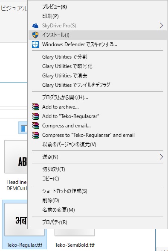Click the SkyDrive Pro cloud icon
168x251 pixels.
point(35,26)
